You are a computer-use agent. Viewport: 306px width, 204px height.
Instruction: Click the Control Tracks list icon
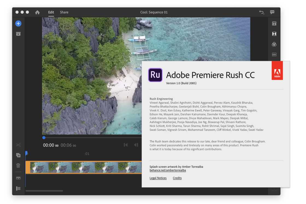(18, 189)
